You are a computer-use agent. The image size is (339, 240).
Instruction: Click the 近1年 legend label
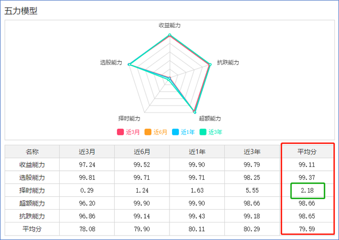[x=188, y=132]
